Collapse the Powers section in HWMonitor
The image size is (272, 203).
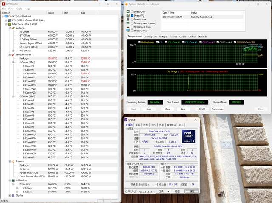[10, 161]
